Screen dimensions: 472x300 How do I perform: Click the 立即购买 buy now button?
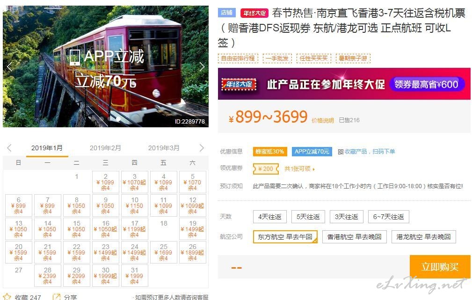coord(440,267)
